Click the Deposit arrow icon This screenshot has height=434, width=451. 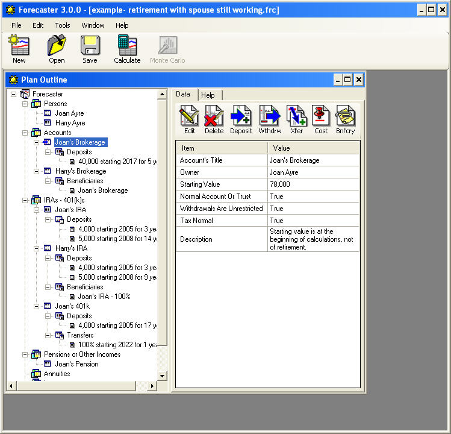tap(241, 116)
